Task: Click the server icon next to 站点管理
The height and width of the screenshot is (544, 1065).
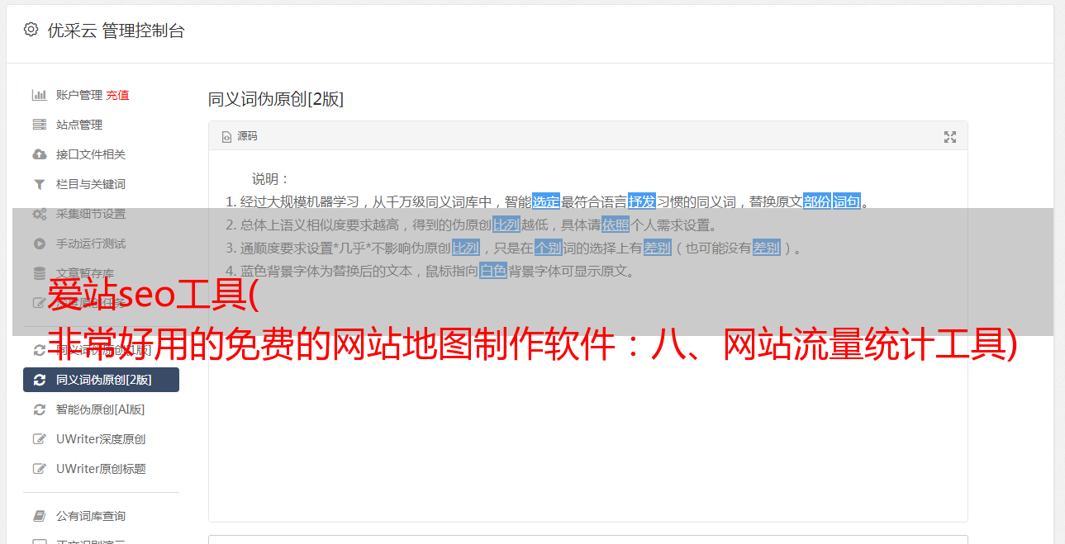Action: pyautogui.click(x=39, y=125)
